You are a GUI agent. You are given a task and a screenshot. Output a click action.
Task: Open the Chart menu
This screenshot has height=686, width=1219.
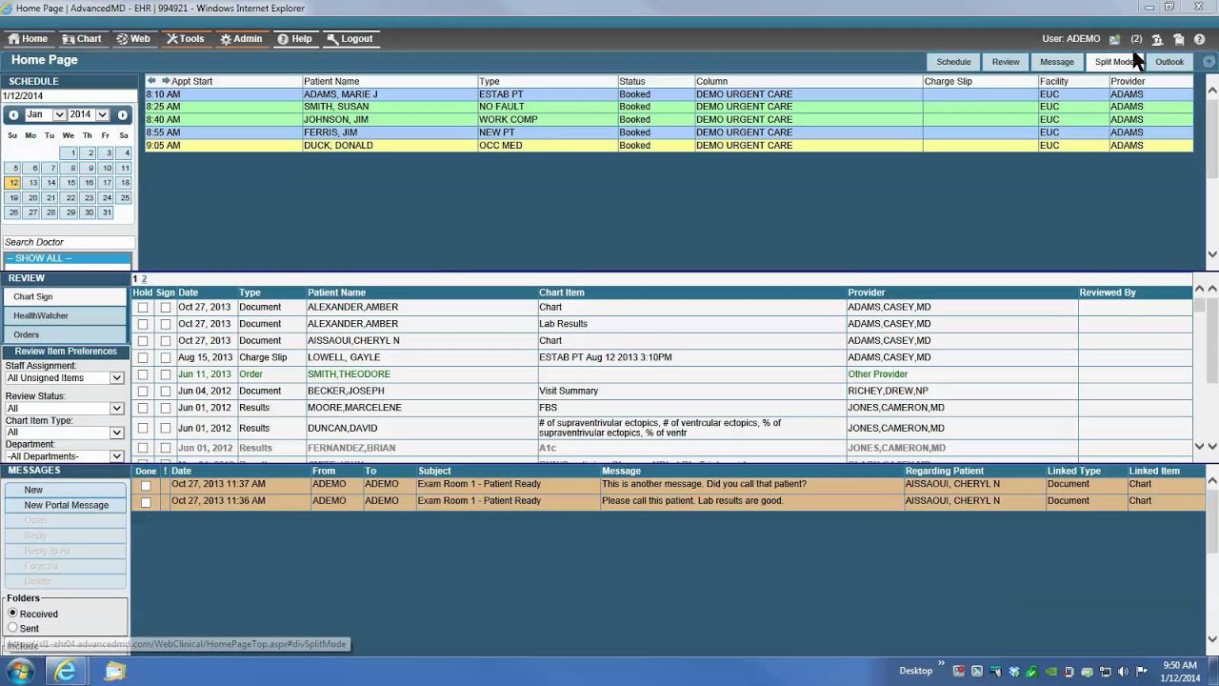(x=82, y=39)
